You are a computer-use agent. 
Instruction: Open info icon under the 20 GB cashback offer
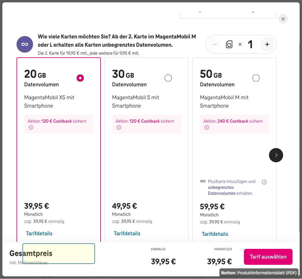pyautogui.click(x=31, y=127)
